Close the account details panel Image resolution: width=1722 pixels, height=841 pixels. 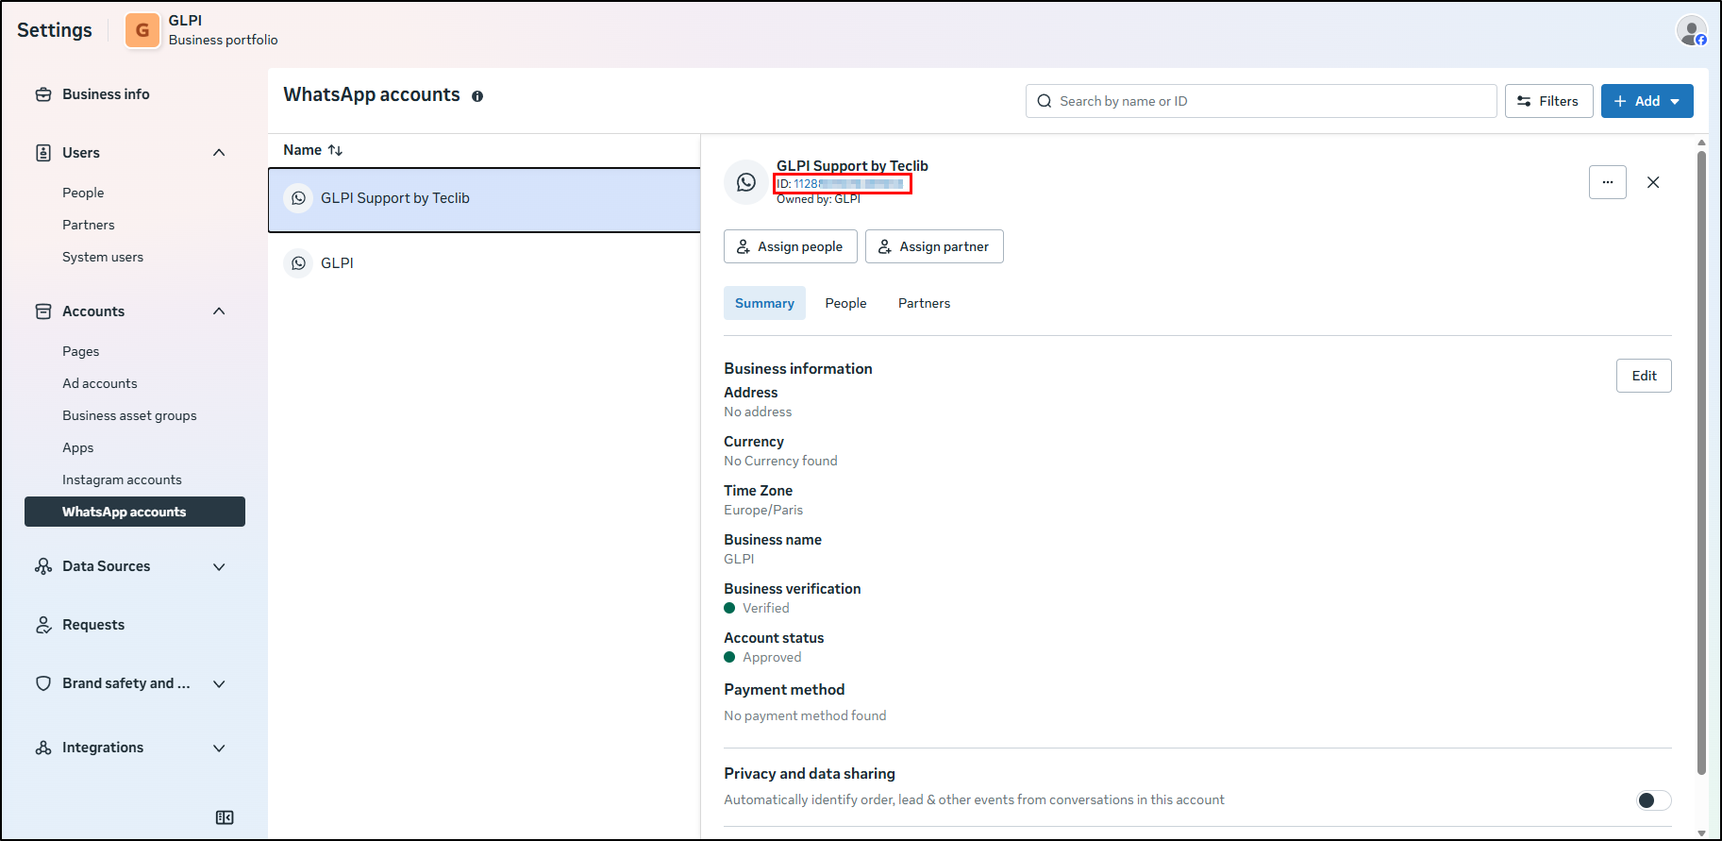point(1653,182)
